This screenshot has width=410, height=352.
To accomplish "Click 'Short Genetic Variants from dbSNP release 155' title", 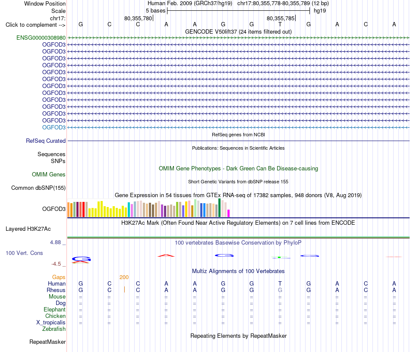I will point(238,182).
